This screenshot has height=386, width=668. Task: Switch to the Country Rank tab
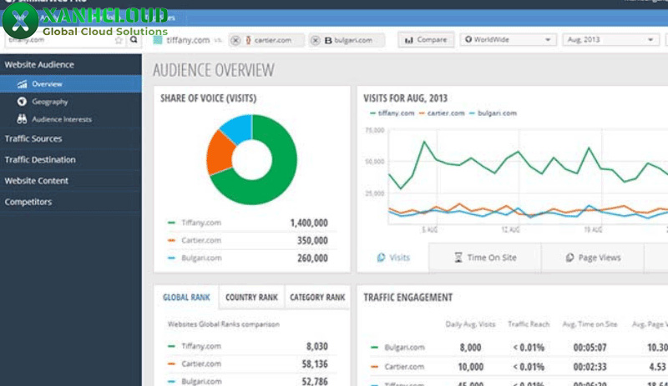pos(251,297)
